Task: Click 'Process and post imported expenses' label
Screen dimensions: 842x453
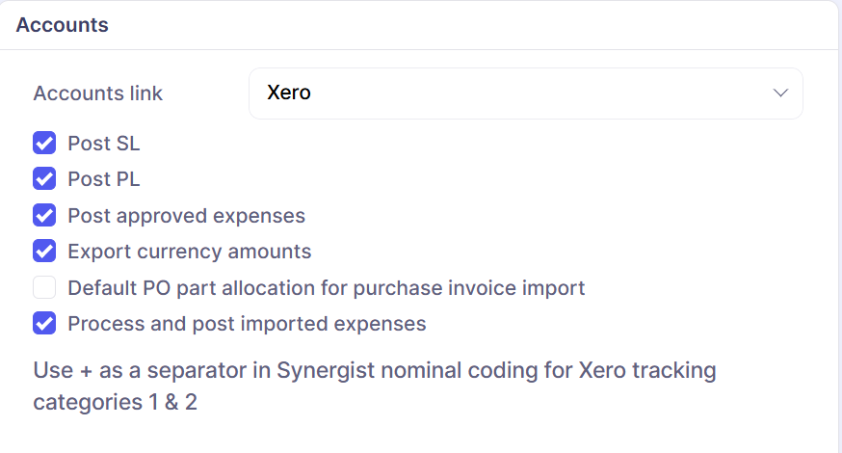Action: [x=247, y=323]
